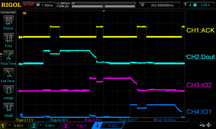Click the rising edge trigger icon
Screen dimensions: 216x129
[190, 5]
